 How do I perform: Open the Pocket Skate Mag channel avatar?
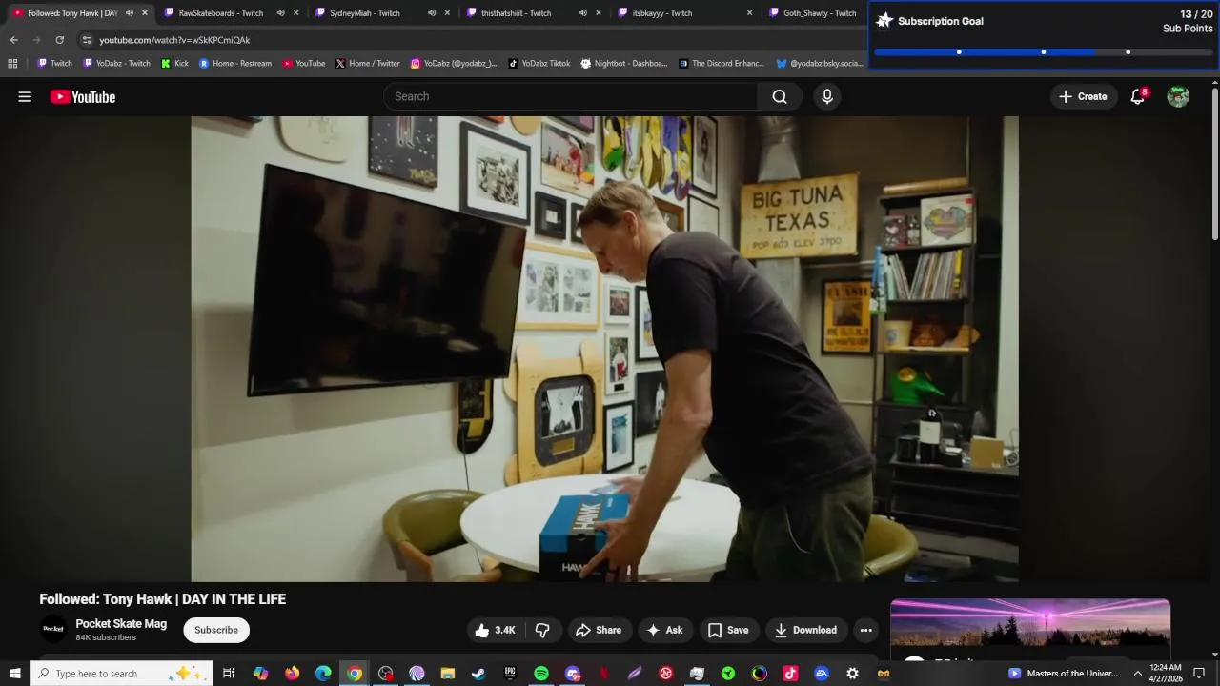[x=53, y=629]
